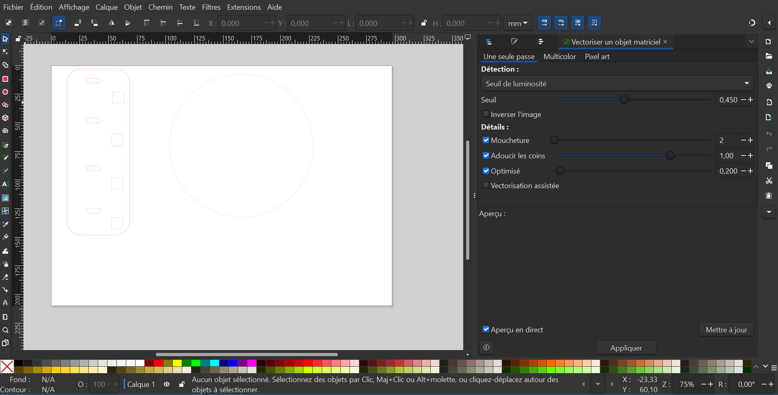Click the Mettre à jour button
The image size is (778, 395).
pyautogui.click(x=726, y=330)
